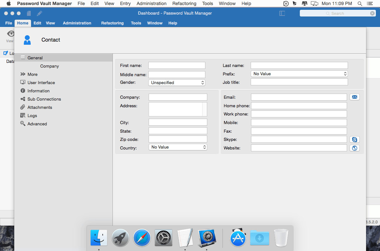The width and height of the screenshot is (380, 251).
Task: Click inside the First name field
Action: [x=177, y=65]
